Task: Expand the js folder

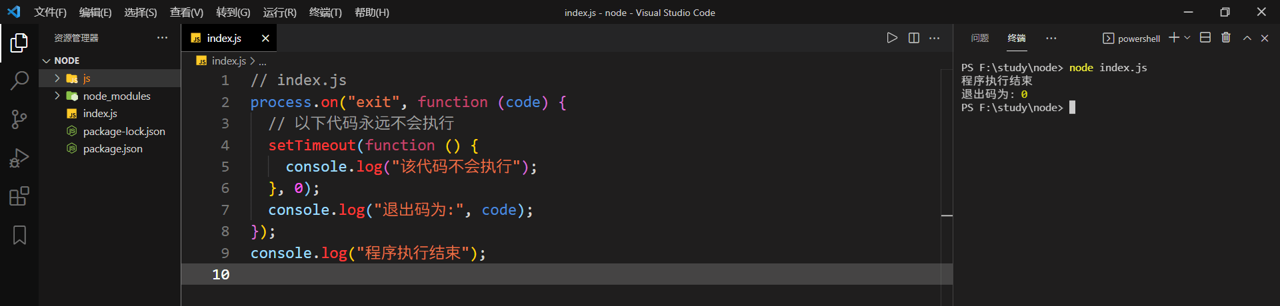Action: [57, 78]
